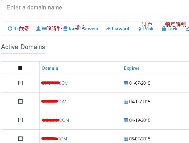Viewport: 189px width, 143px height.
Task: Click the Push chevron icon
Action: pos(140,29)
